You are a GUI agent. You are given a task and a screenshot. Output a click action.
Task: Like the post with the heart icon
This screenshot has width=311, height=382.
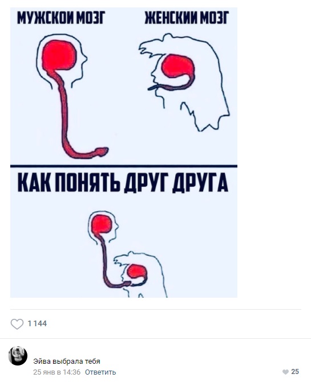coord(17,324)
